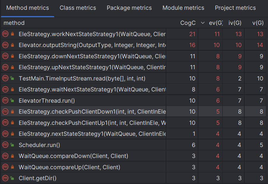Open the Module metrics tab
Image resolution: width=268 pixels, height=184 pixels.
(183, 8)
